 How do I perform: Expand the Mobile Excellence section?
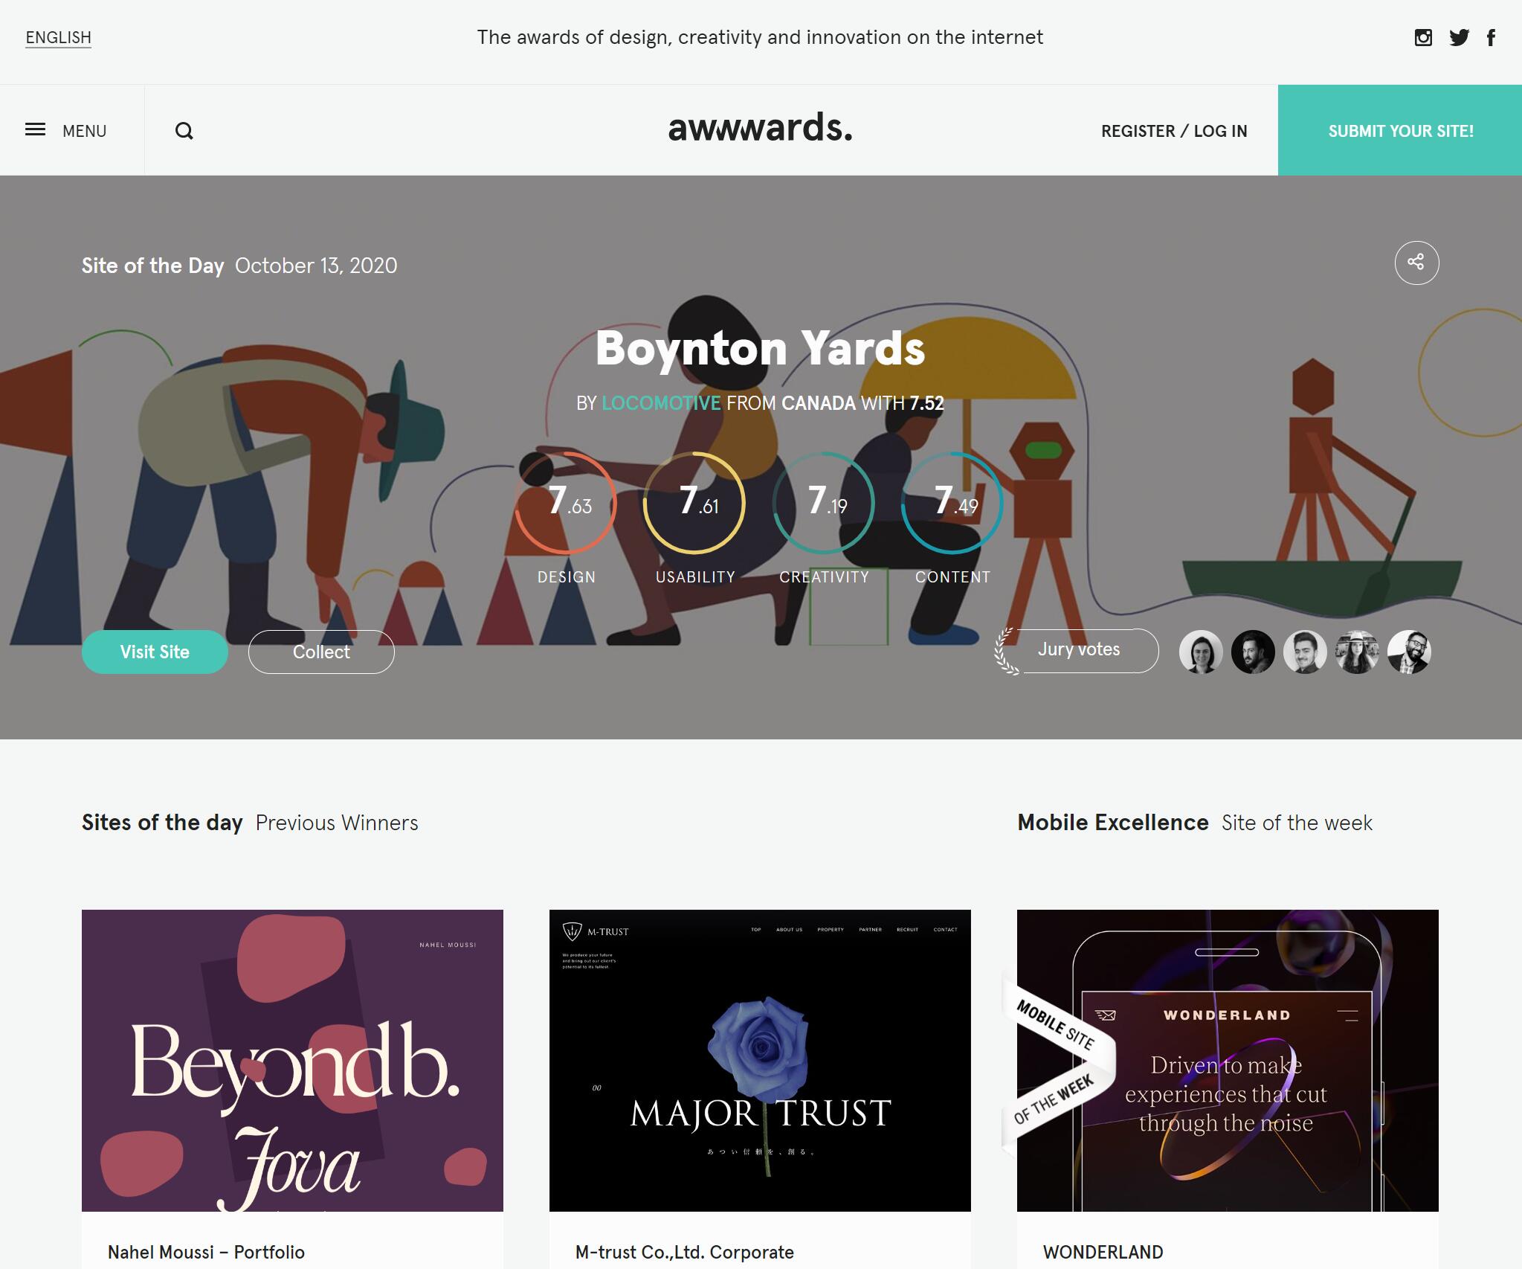point(1112,823)
